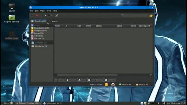Click the qBittorrent v2.7.3 taskbar entry

(53, 104)
